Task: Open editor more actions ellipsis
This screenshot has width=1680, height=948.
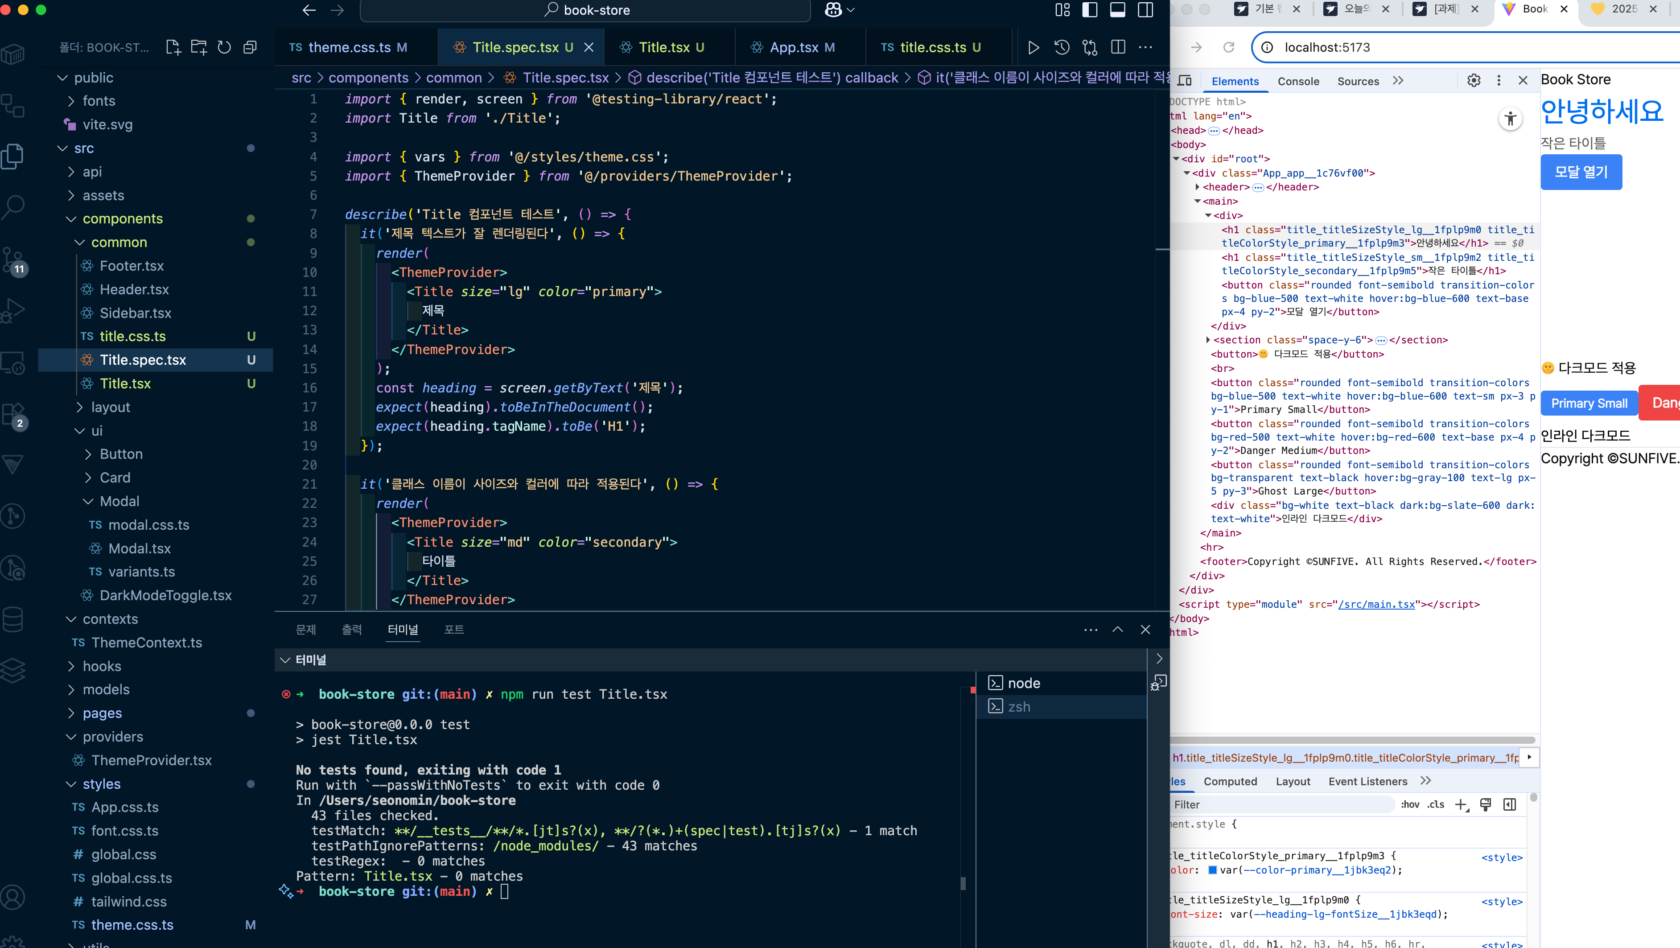Action: (1145, 48)
